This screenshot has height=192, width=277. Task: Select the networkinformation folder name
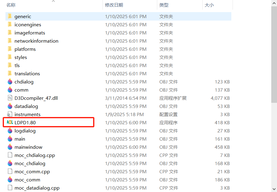(x=36, y=41)
